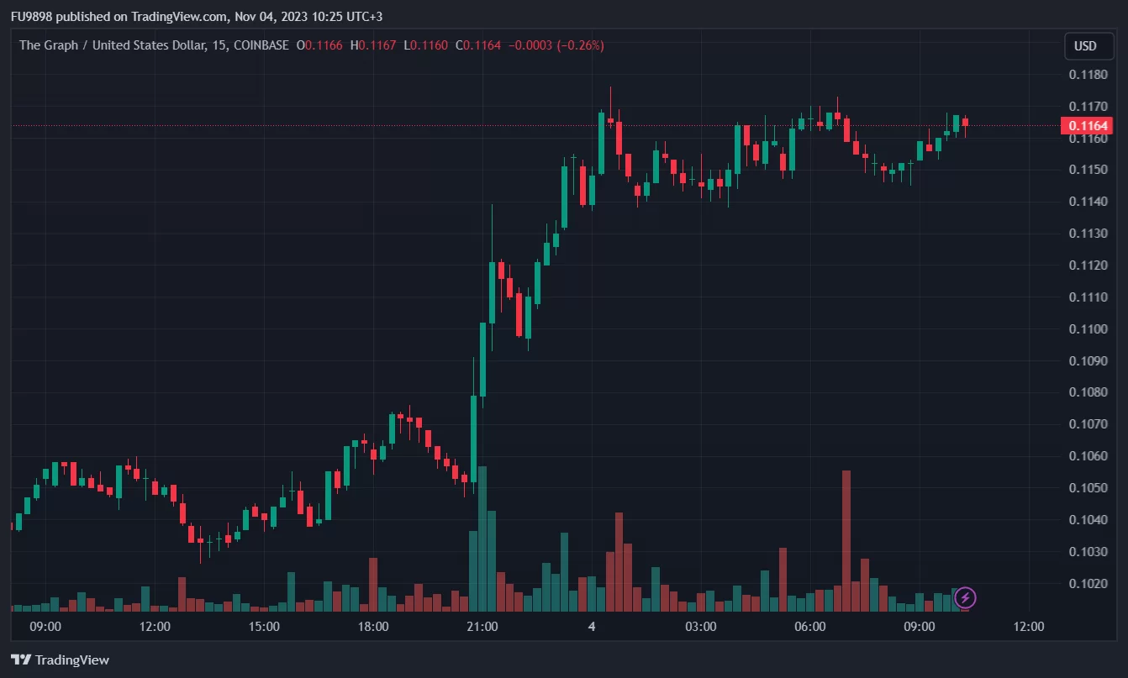
Task: Click the date marker 4 on time axis
Action: (592, 627)
